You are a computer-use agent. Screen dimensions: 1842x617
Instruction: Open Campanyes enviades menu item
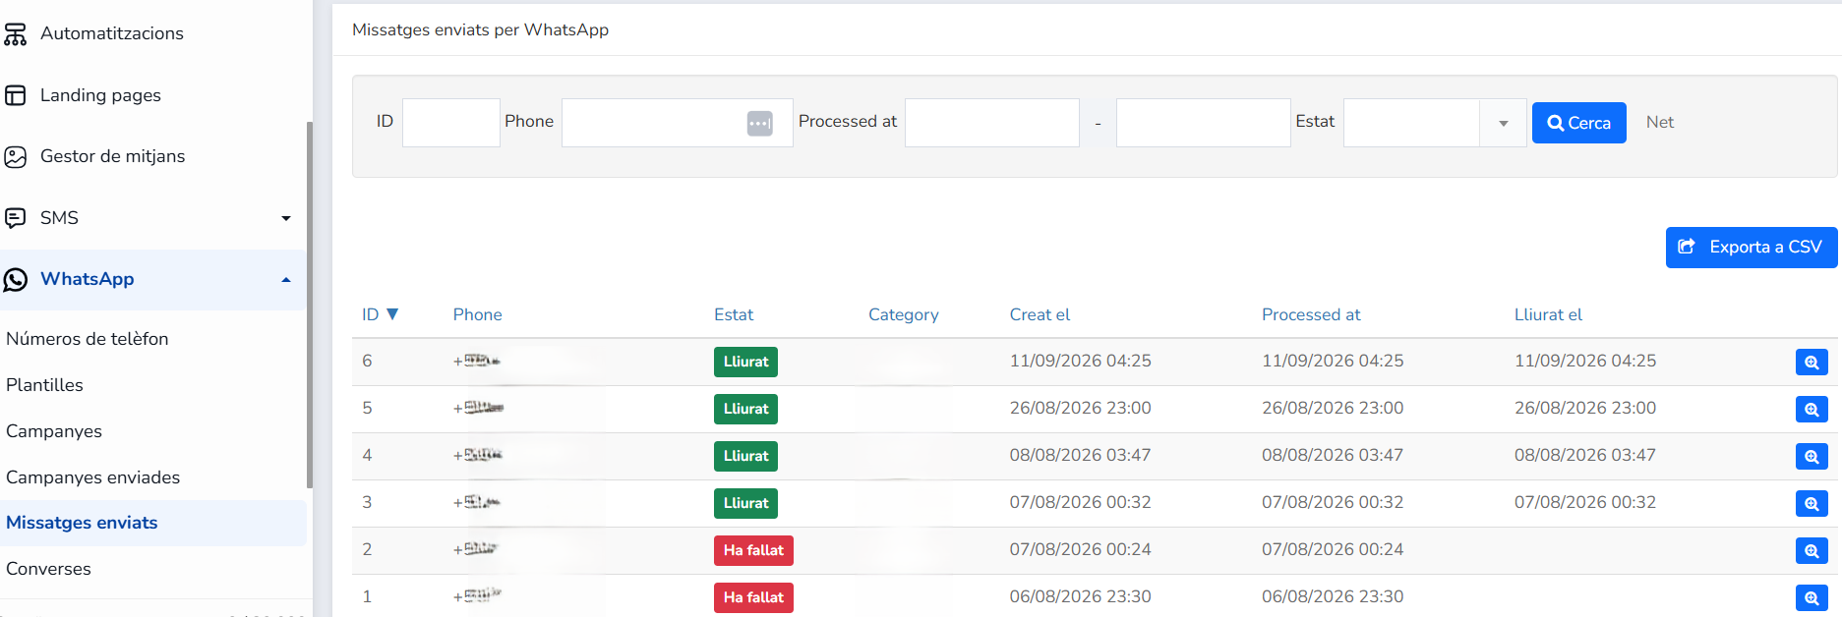point(93,477)
